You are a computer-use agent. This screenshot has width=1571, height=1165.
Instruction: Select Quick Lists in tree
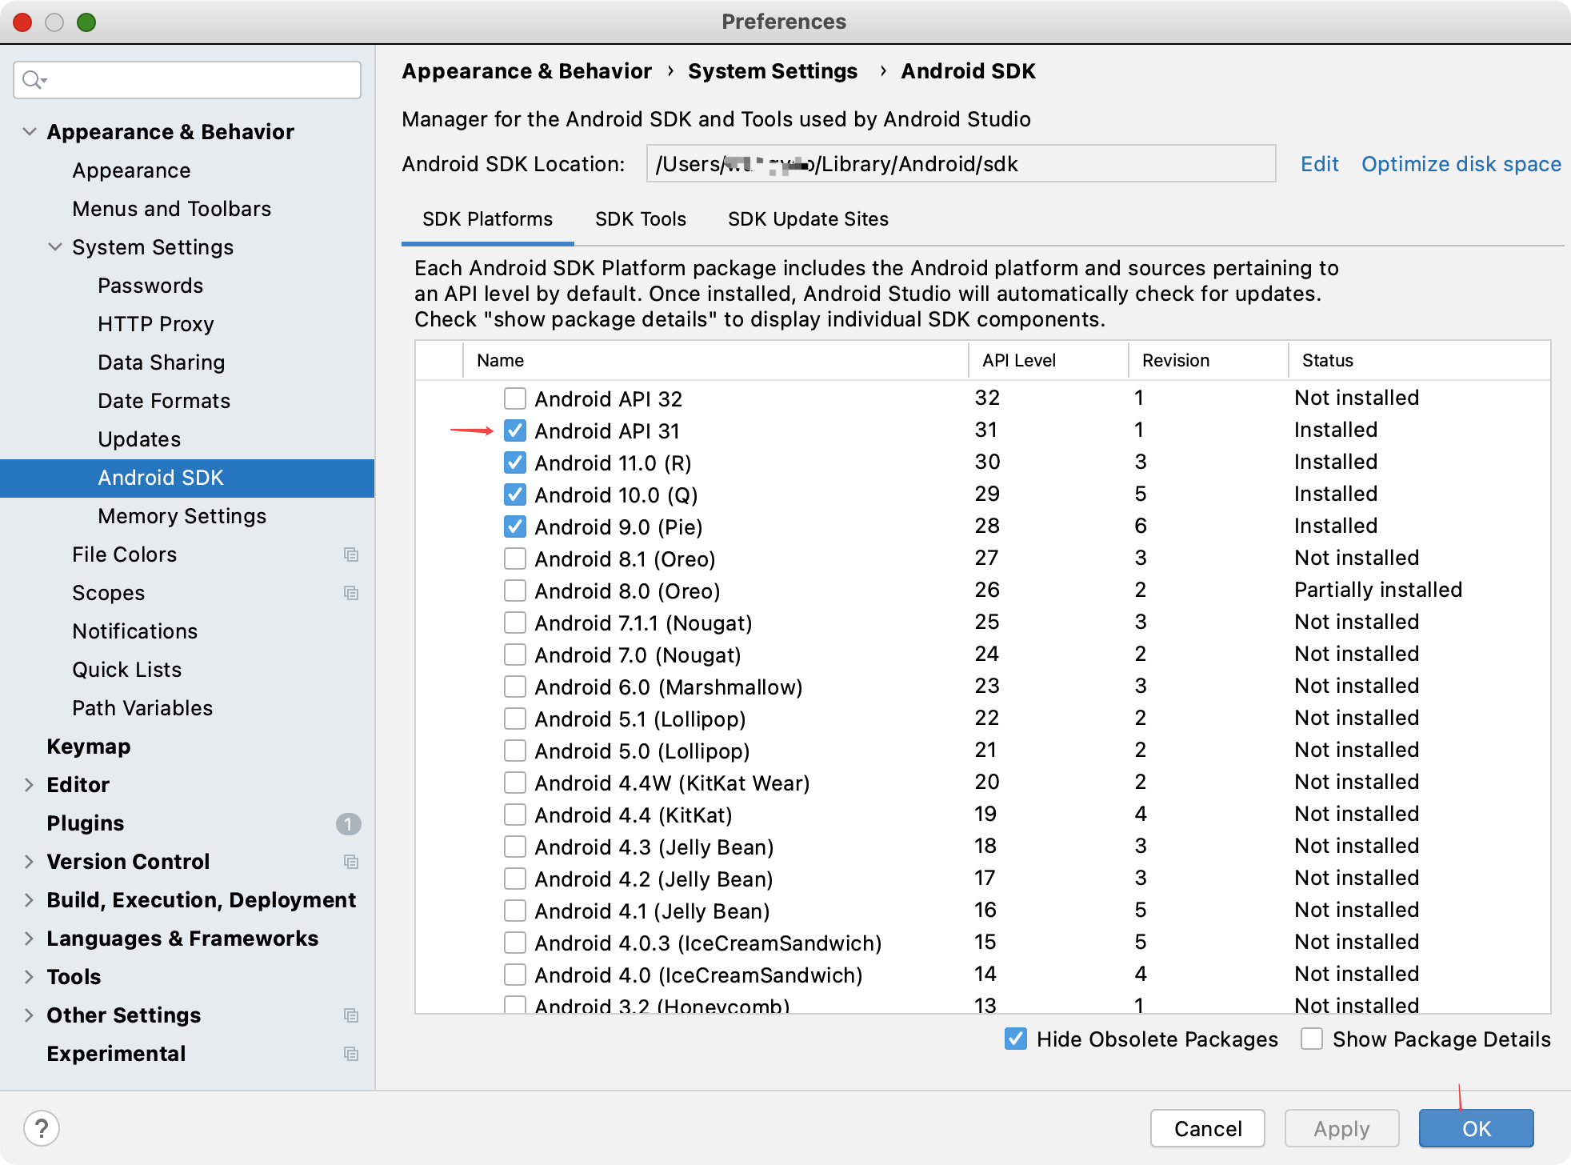(x=126, y=670)
